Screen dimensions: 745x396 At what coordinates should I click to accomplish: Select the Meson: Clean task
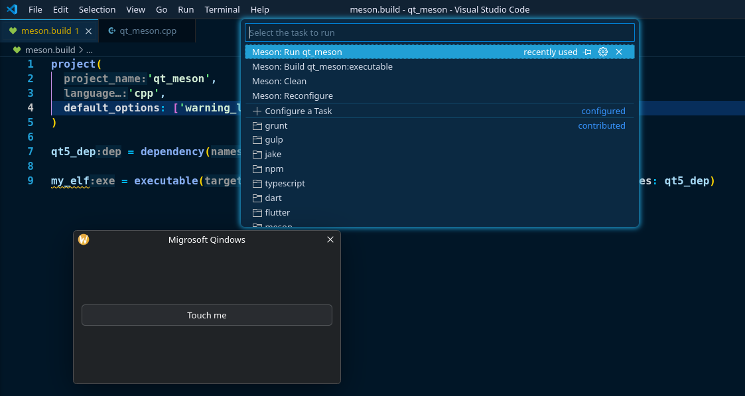439,81
